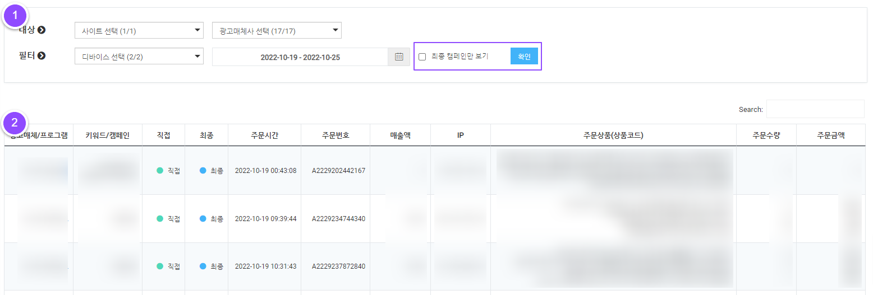Image resolution: width=873 pixels, height=295 pixels.
Task: Click the purple step 1 badge
Action: tap(15, 16)
